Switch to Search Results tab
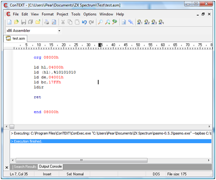The height and width of the screenshot is (180, 216). [x=24, y=167]
